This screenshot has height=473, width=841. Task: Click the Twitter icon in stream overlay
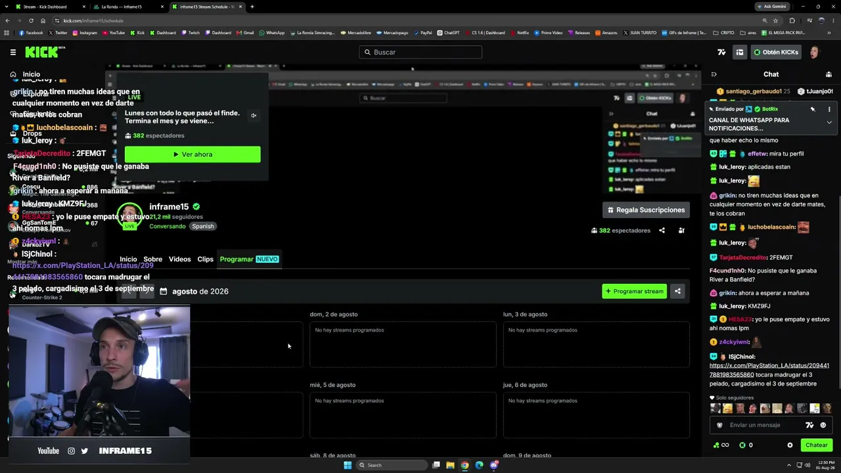[84, 451]
